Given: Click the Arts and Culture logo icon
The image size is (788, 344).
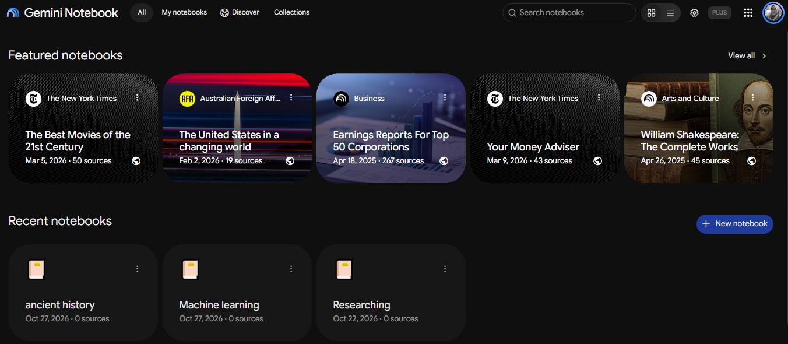Looking at the screenshot, I should pyautogui.click(x=649, y=99).
